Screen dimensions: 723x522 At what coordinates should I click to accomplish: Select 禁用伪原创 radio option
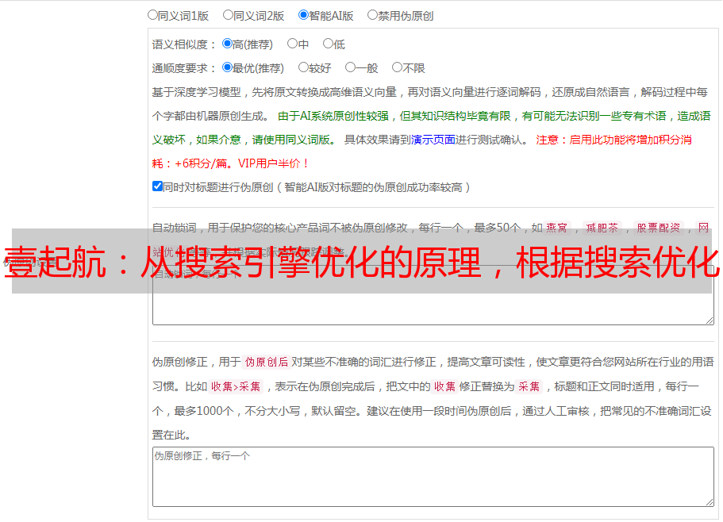[372, 15]
